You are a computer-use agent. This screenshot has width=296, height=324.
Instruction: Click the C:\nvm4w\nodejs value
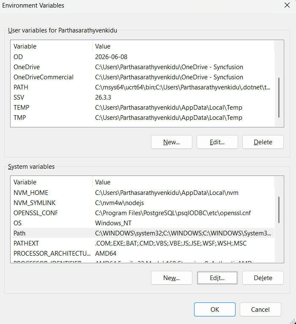click(x=119, y=202)
